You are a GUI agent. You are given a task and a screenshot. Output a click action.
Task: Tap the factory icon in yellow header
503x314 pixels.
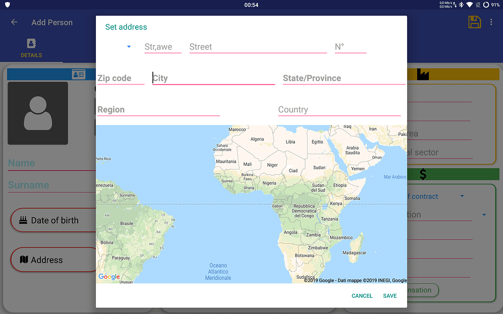pyautogui.click(x=423, y=75)
